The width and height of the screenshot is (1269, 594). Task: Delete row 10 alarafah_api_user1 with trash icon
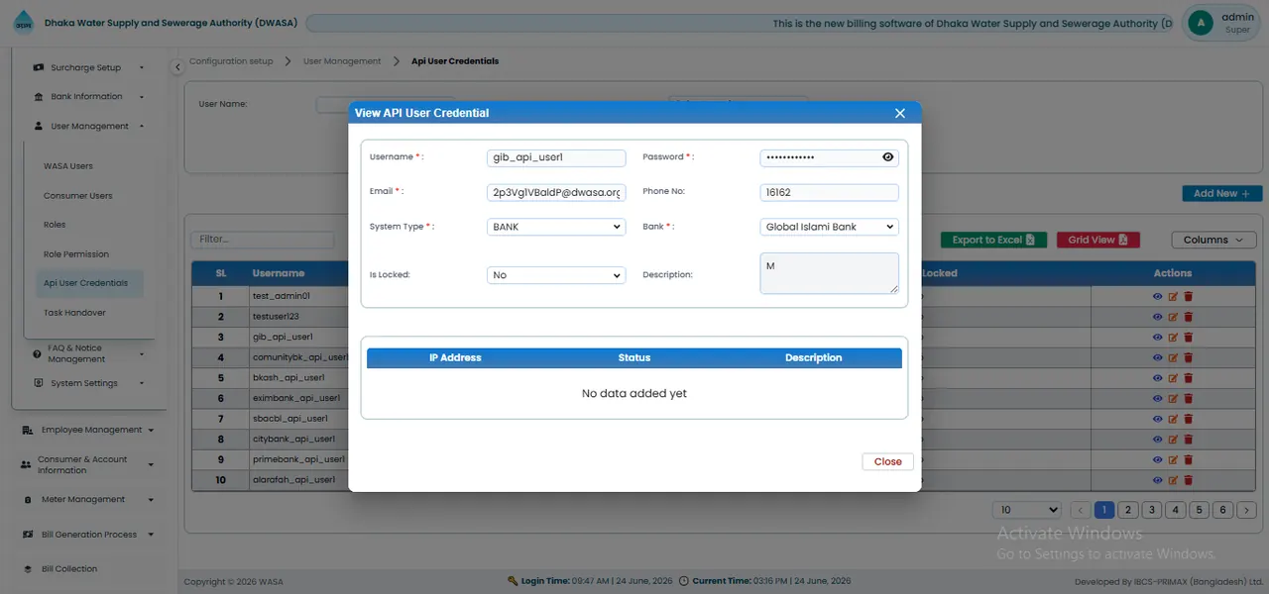[x=1189, y=480]
